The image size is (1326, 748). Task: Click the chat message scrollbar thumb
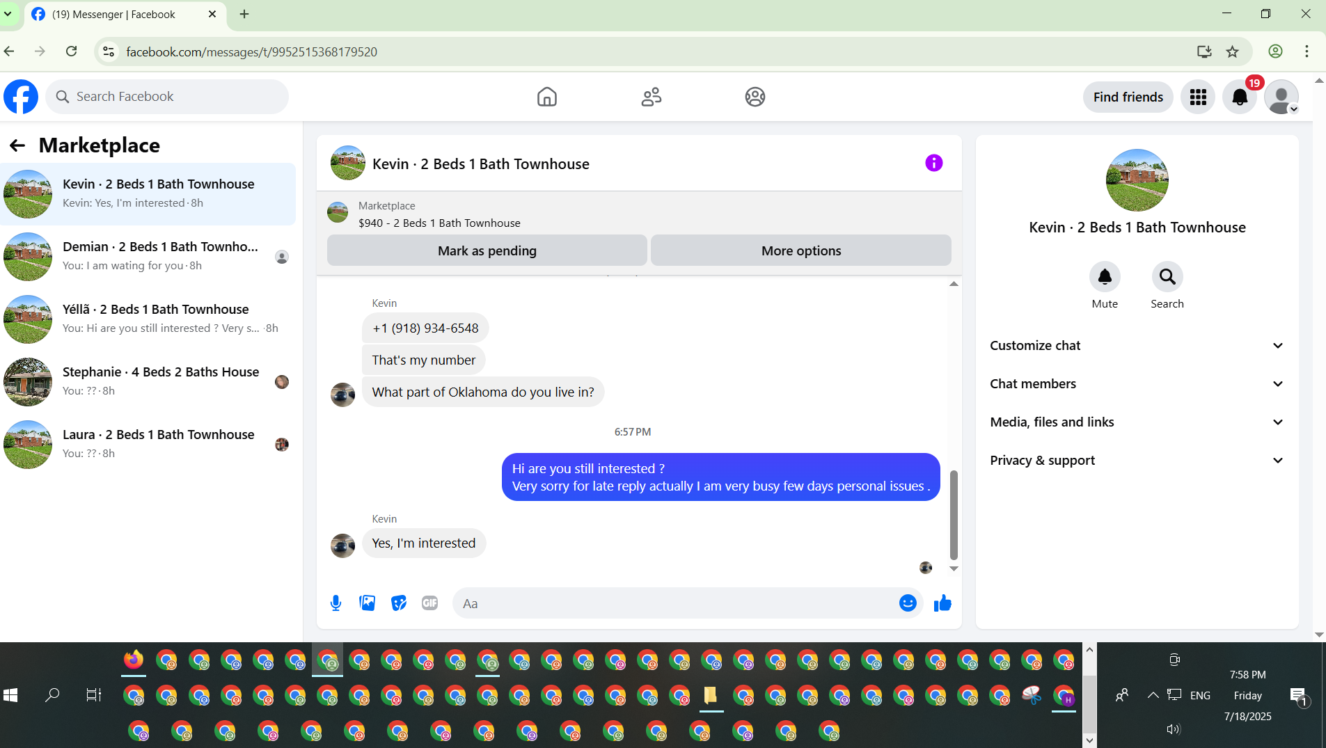(954, 515)
